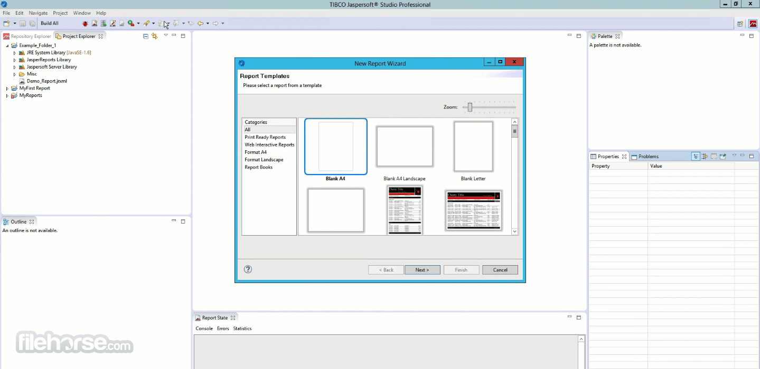The image size is (760, 369).
Task: Select the Format Landscape category
Action: pyautogui.click(x=264, y=160)
